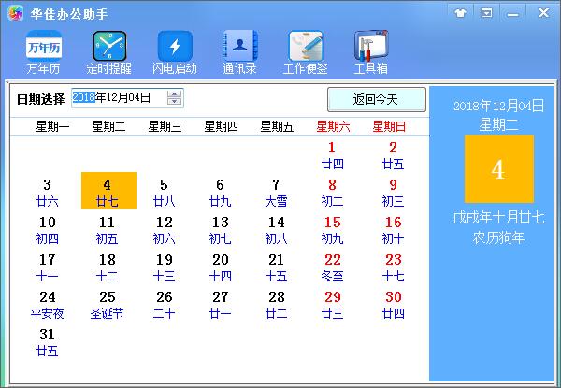Click the orange day 4 tile in side panel

pyautogui.click(x=498, y=169)
